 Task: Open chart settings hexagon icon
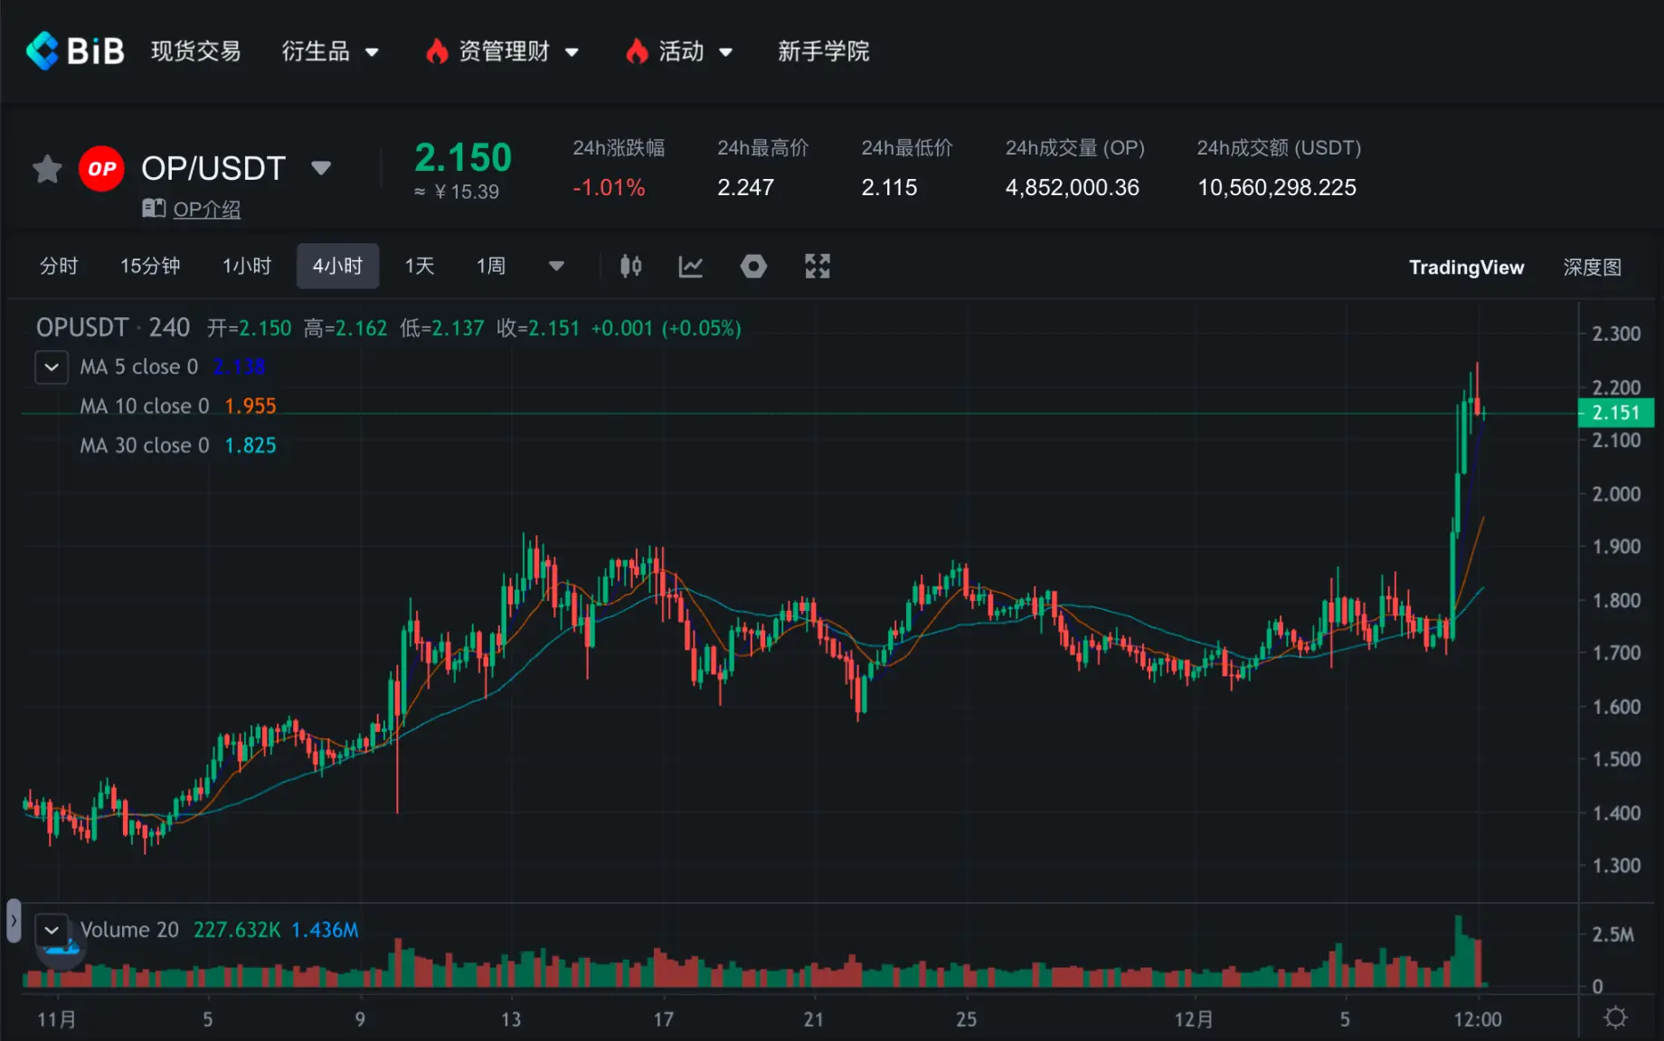pyautogui.click(x=753, y=267)
